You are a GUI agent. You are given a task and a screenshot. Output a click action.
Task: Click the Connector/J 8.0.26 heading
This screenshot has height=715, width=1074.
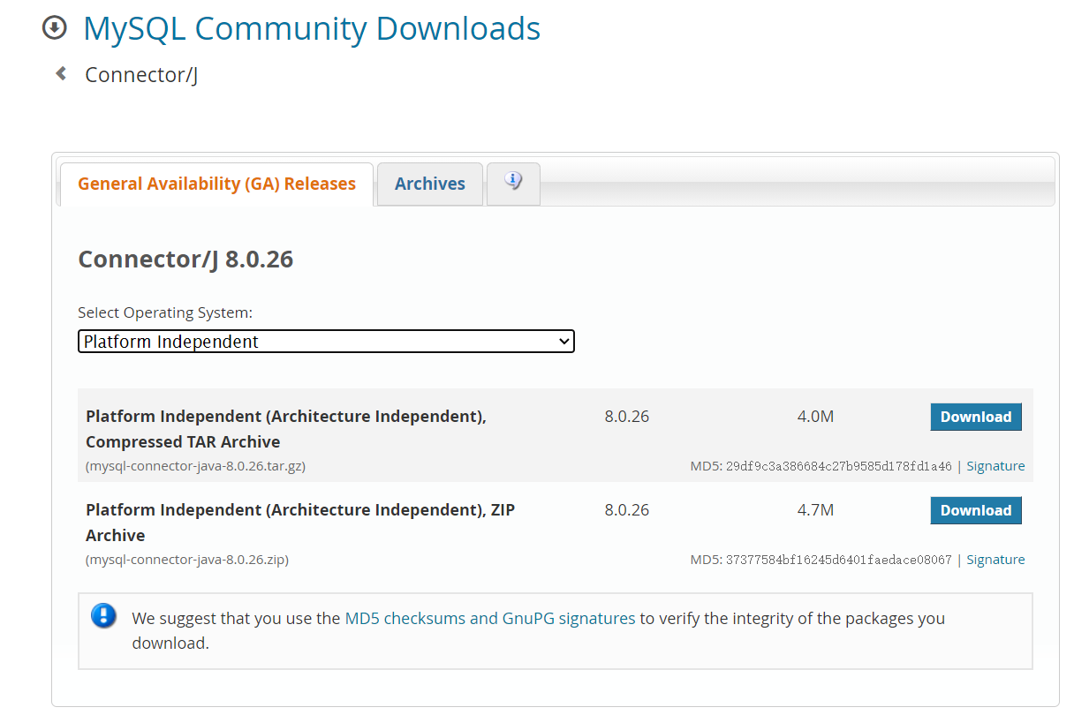coord(185,260)
